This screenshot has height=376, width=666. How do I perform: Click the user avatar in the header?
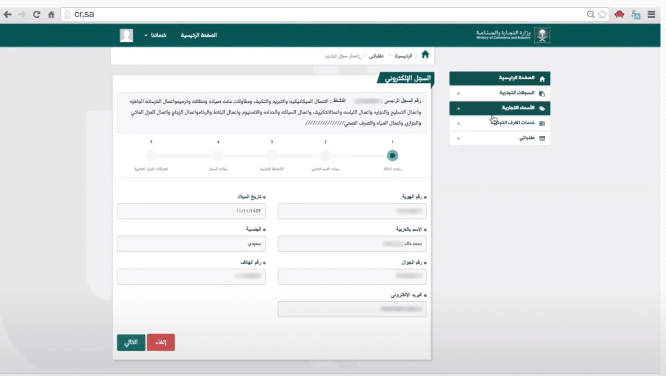coord(126,36)
